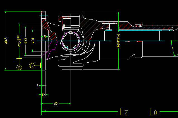This screenshot has height=118, width=178.
Task: Select the 3 mm dimension text
Action: point(37,86)
